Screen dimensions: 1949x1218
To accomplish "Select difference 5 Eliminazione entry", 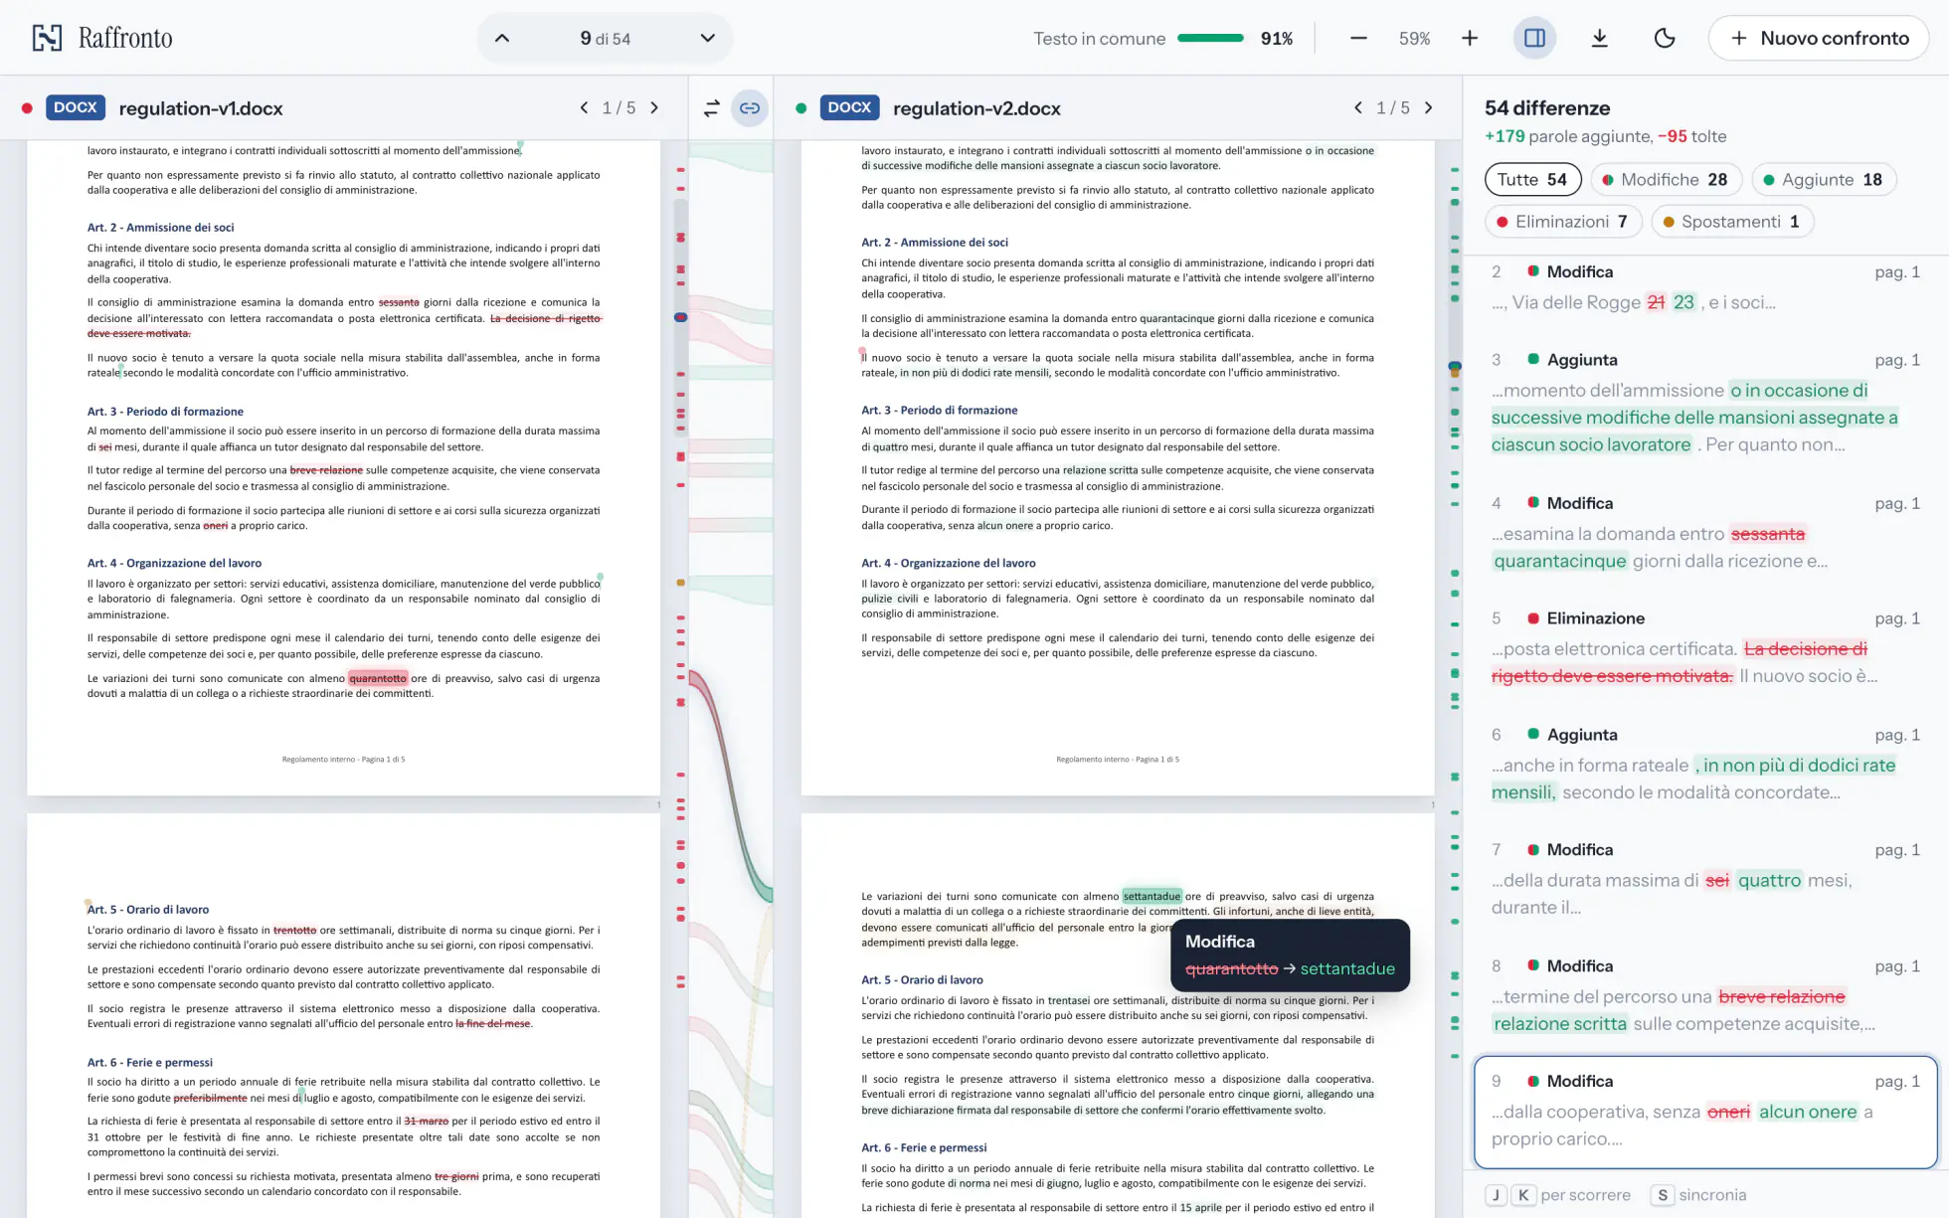I will pyautogui.click(x=1705, y=647).
